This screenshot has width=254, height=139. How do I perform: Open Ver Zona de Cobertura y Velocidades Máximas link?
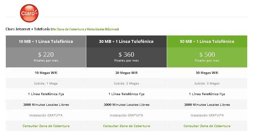(x=85, y=29)
